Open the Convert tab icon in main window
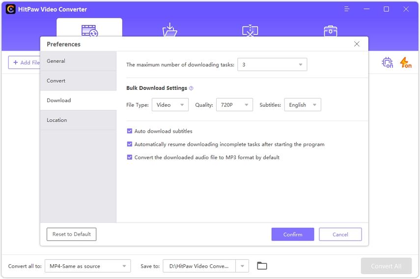 click(89, 30)
